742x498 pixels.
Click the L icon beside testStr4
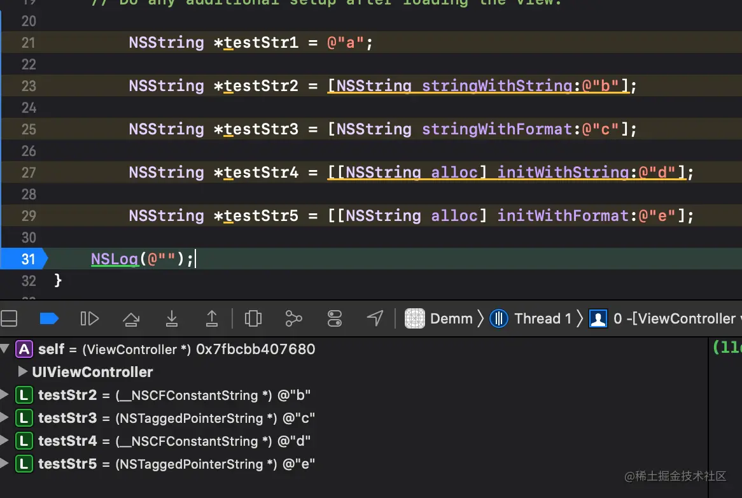(x=24, y=441)
